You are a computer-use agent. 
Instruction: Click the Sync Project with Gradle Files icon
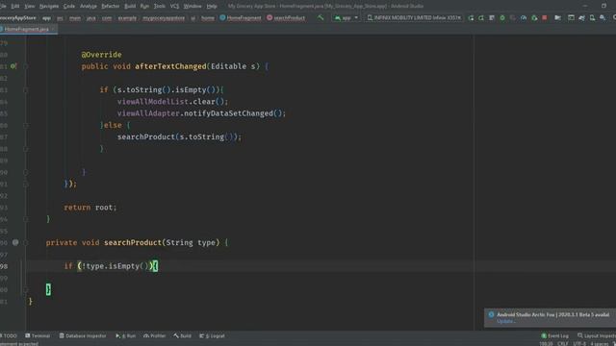click(x=581, y=17)
